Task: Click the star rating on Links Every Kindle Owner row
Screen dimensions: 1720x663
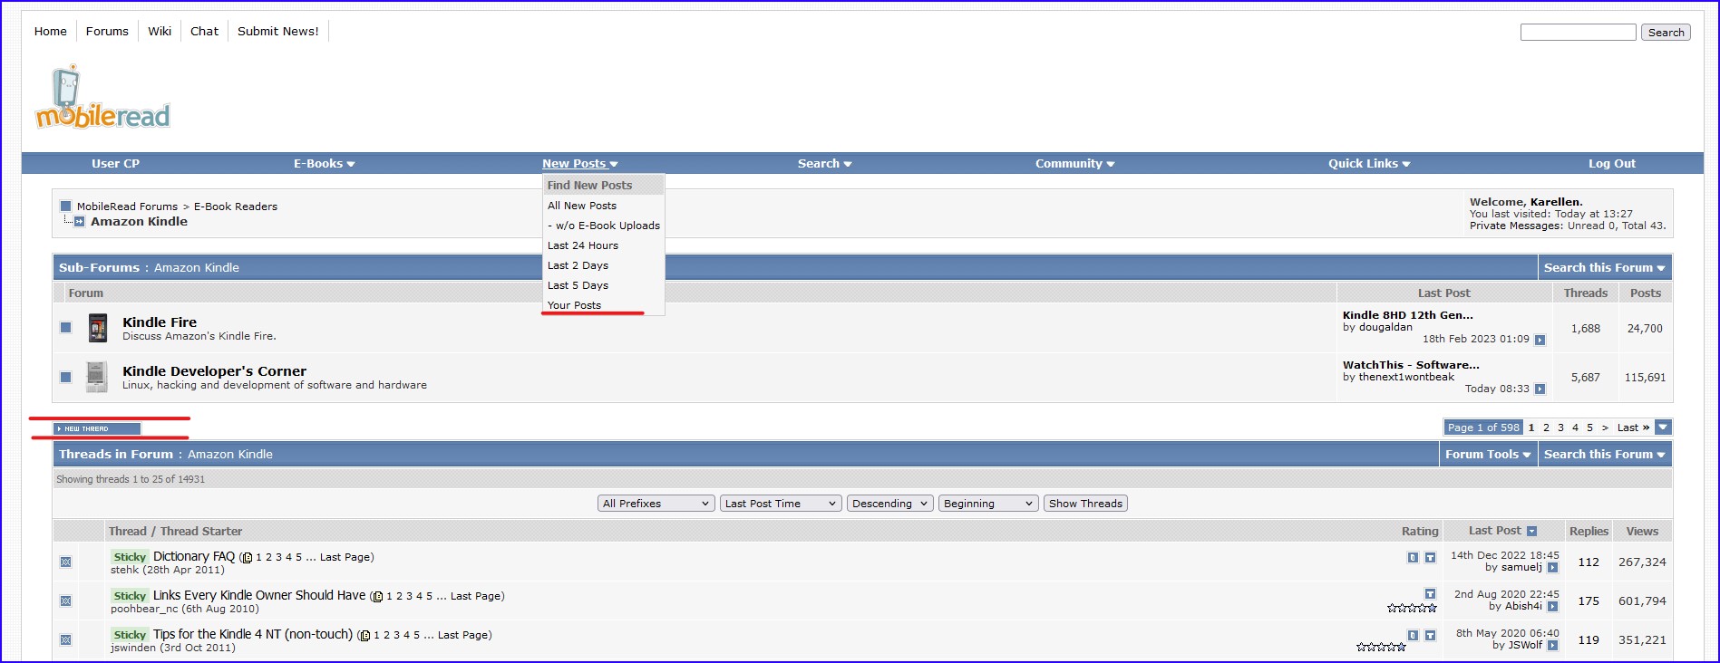Action: [x=1412, y=609]
